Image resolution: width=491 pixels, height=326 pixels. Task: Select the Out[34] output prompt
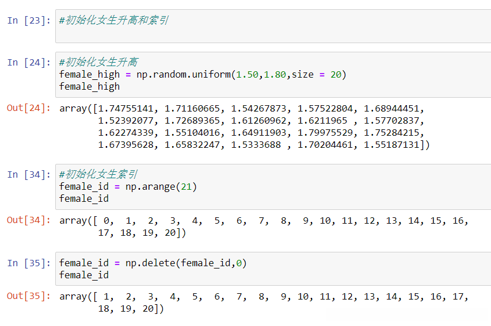29,220
